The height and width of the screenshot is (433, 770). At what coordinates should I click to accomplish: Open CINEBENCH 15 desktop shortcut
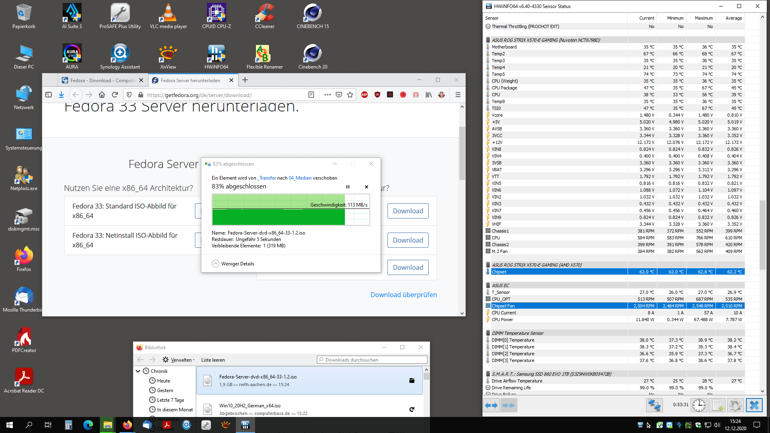(x=313, y=16)
